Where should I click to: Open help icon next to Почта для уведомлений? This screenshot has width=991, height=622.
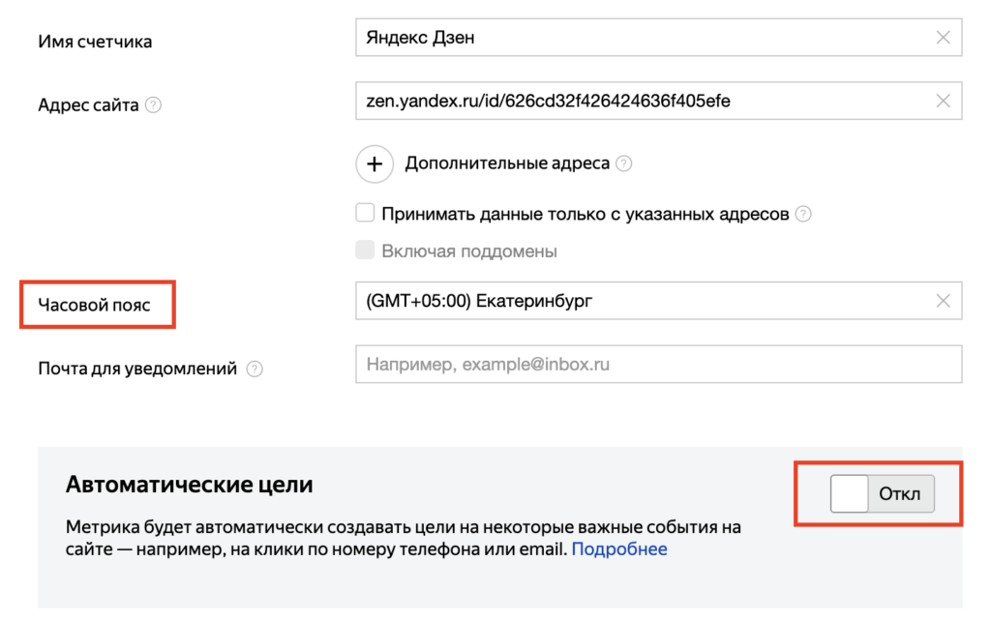click(x=255, y=369)
